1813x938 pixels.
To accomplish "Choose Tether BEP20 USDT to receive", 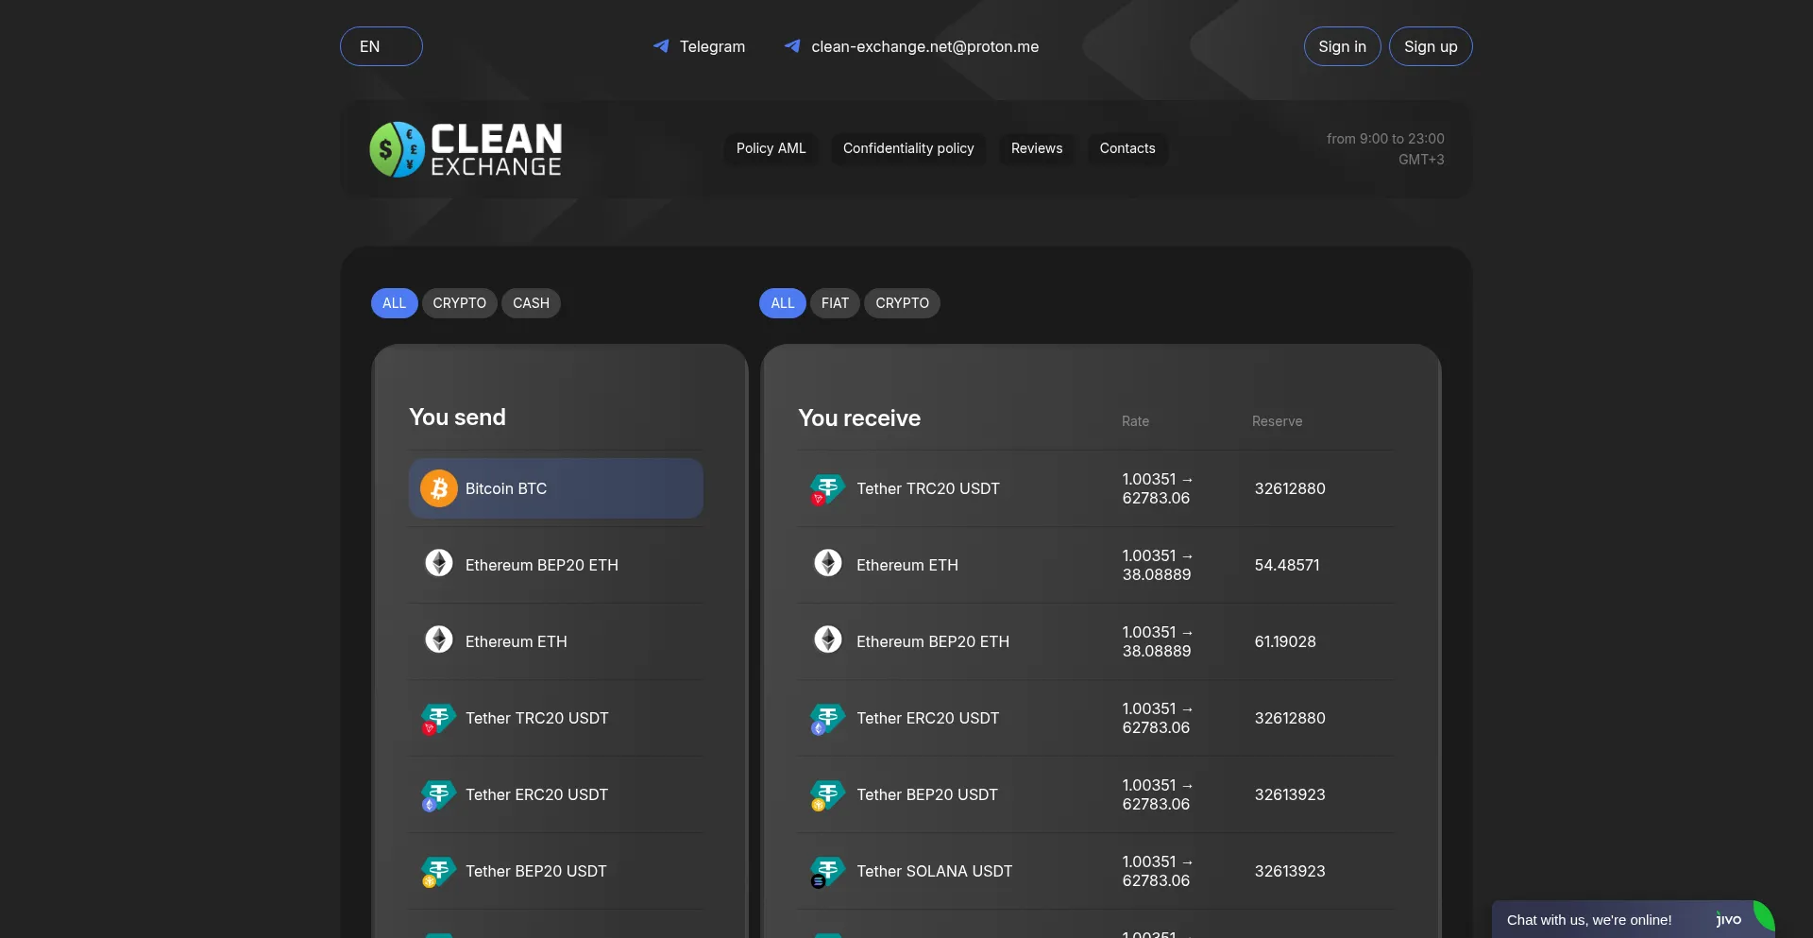I will click(1095, 794).
